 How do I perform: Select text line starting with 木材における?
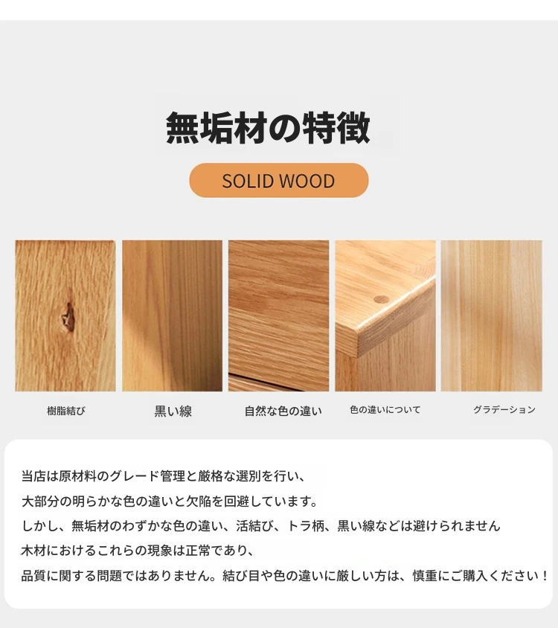(x=138, y=551)
